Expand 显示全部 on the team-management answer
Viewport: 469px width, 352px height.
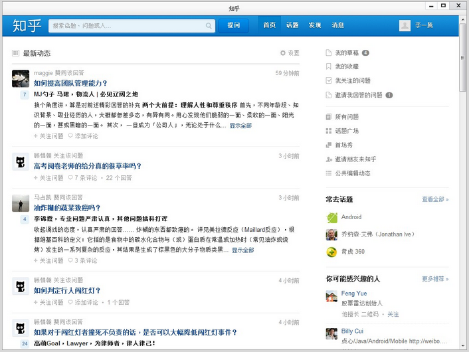coord(240,126)
